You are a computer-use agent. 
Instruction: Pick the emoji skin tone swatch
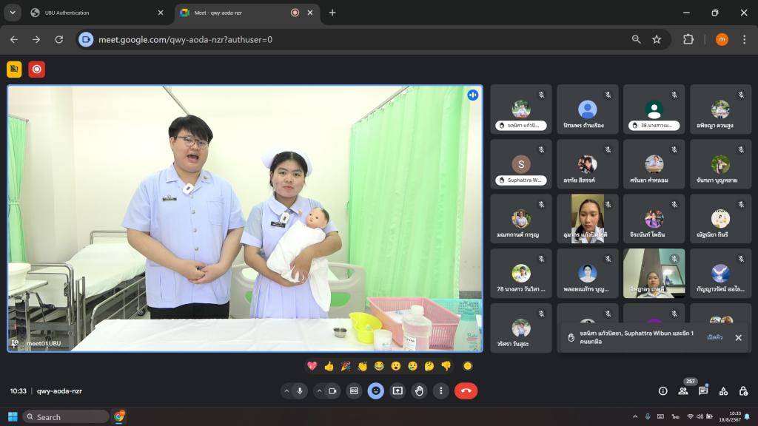click(467, 365)
